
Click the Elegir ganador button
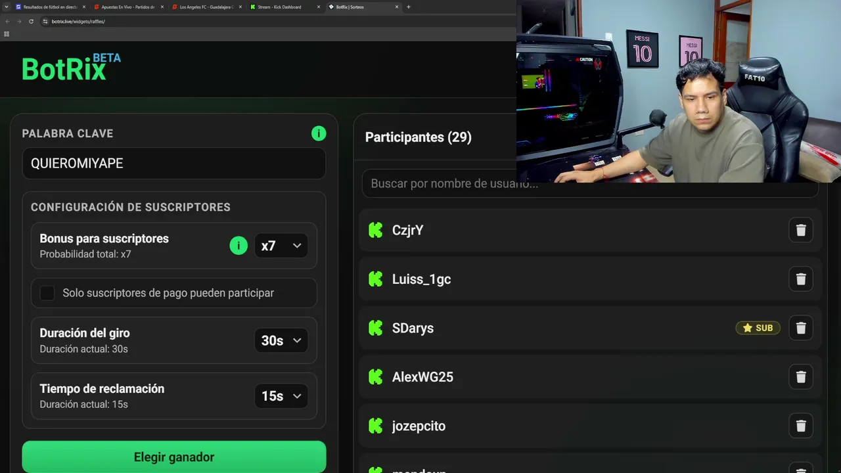(x=174, y=457)
